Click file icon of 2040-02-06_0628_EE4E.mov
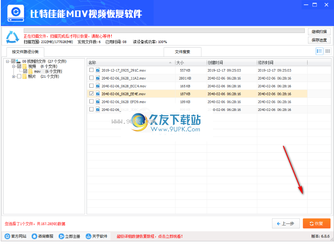 tap(98, 94)
